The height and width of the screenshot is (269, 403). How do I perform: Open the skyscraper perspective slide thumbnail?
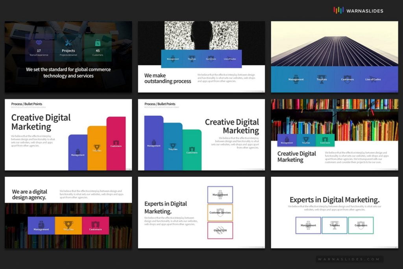(x=335, y=57)
